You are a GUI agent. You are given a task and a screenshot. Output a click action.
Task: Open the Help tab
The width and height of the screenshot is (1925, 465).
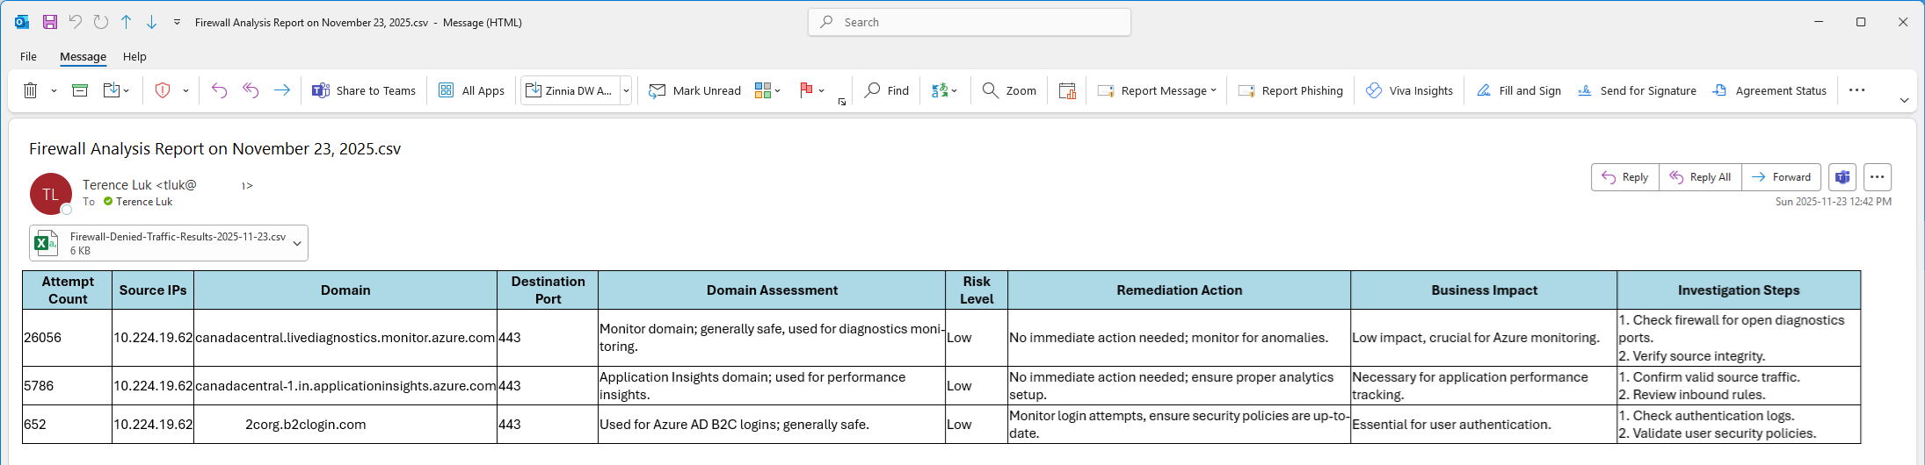click(134, 56)
